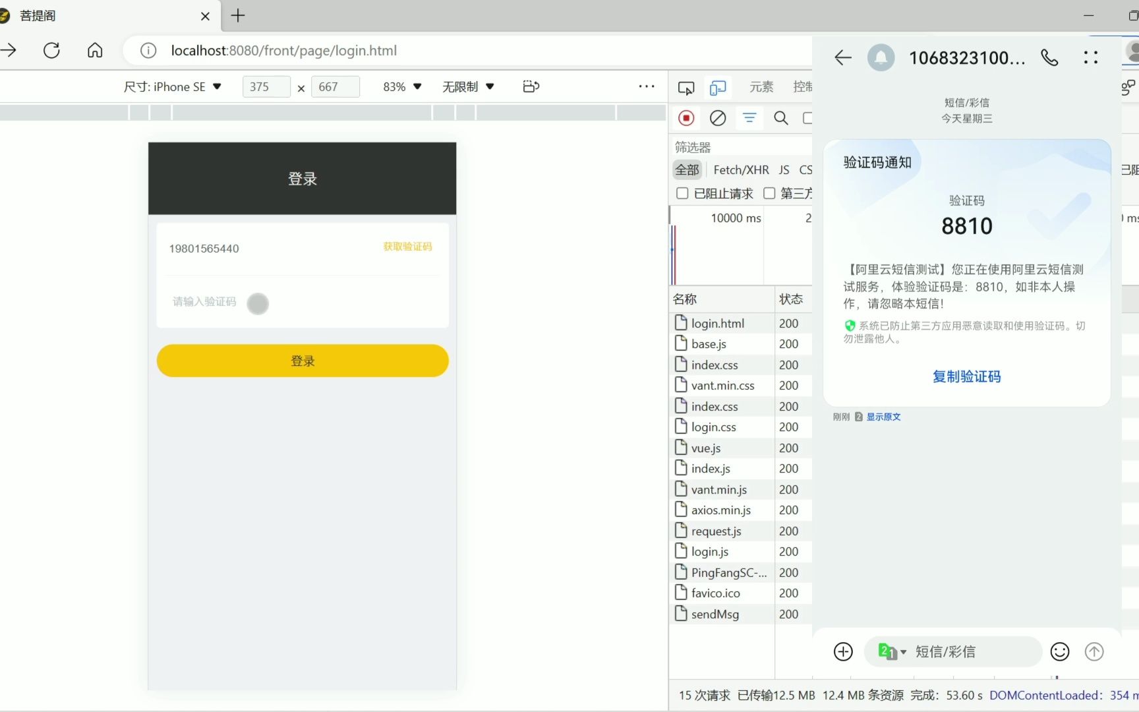
Task: Open the emoji picker in messages
Action: click(1060, 651)
